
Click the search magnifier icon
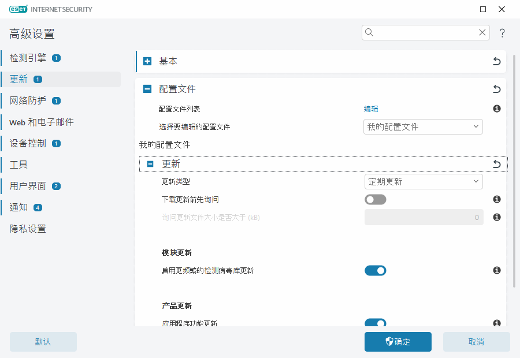(369, 32)
